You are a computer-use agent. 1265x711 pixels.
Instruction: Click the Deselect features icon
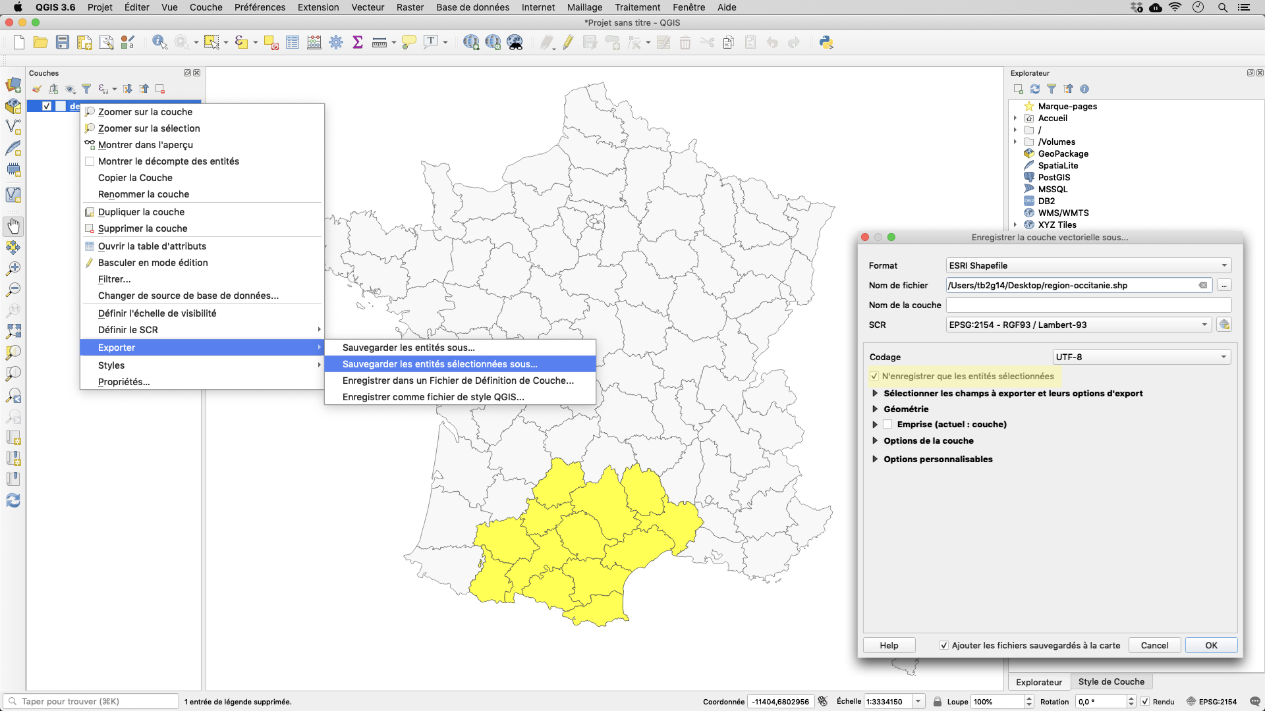pyautogui.click(x=271, y=43)
